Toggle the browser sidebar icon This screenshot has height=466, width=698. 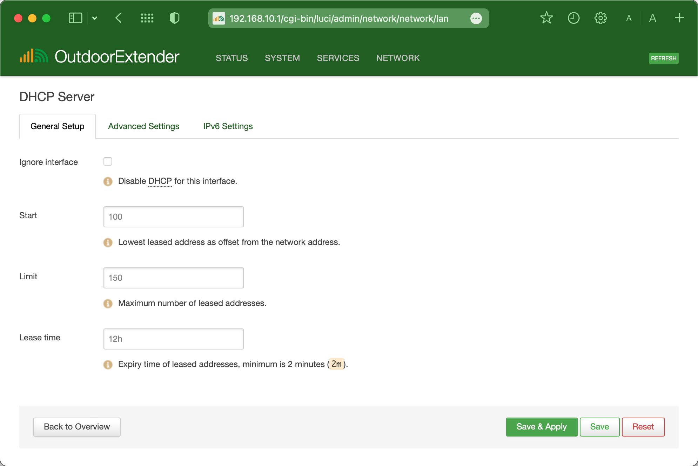click(x=75, y=18)
